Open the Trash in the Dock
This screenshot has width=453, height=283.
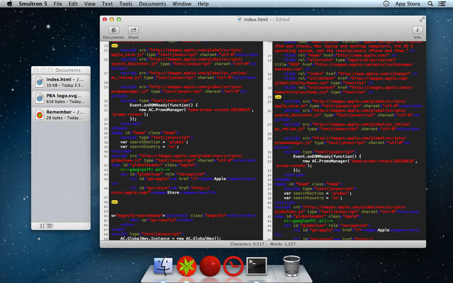click(x=292, y=265)
